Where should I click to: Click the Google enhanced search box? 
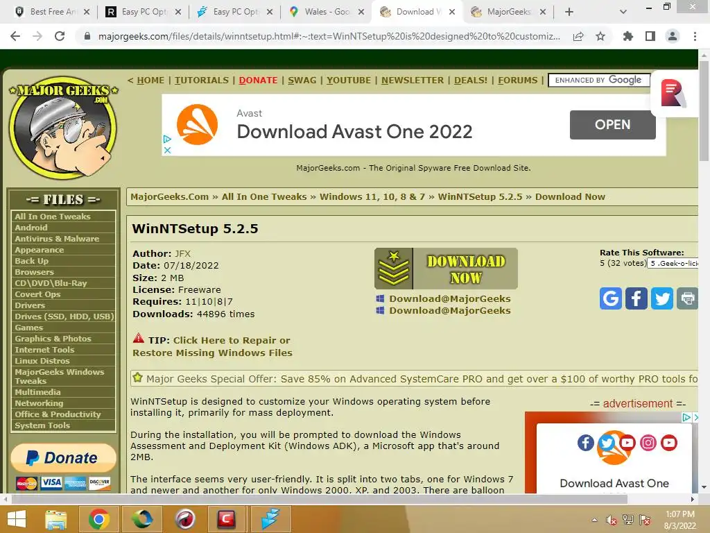pyautogui.click(x=598, y=81)
